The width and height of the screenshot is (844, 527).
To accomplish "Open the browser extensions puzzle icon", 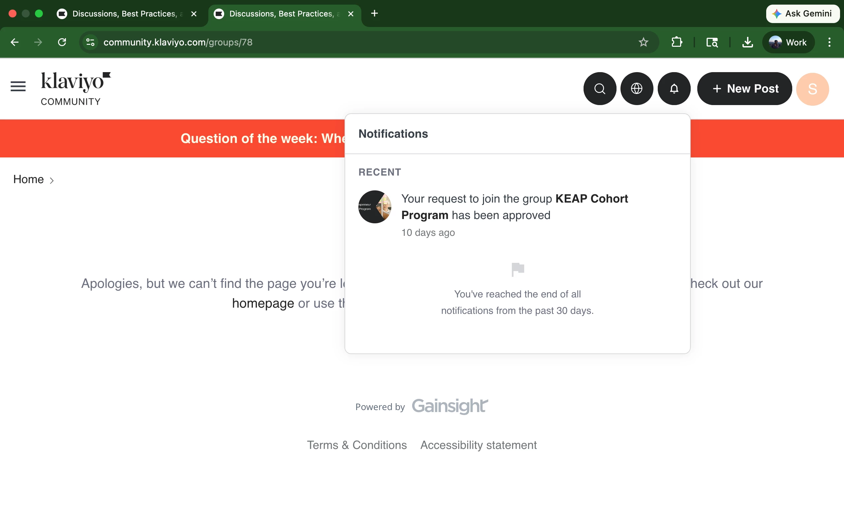I will point(677,42).
